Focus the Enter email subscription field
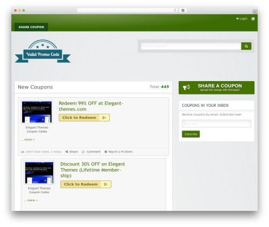 tap(216, 124)
